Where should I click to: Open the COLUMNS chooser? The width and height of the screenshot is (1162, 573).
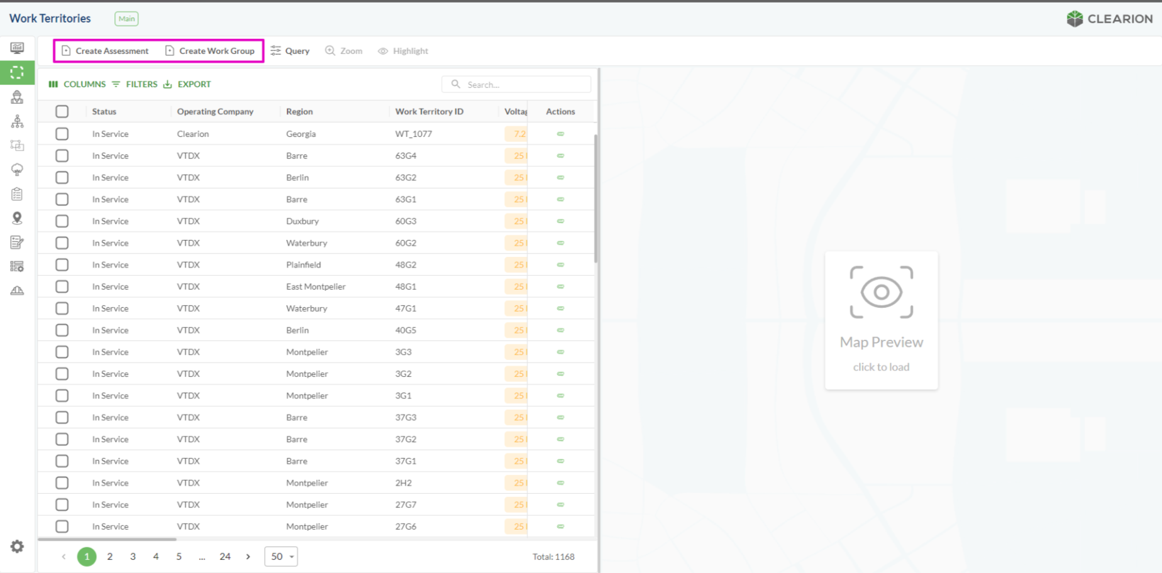(77, 84)
